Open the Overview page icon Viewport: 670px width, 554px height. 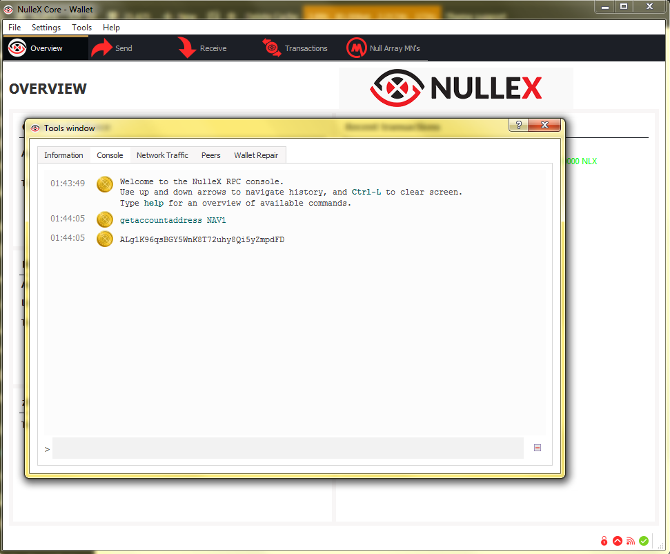click(17, 48)
